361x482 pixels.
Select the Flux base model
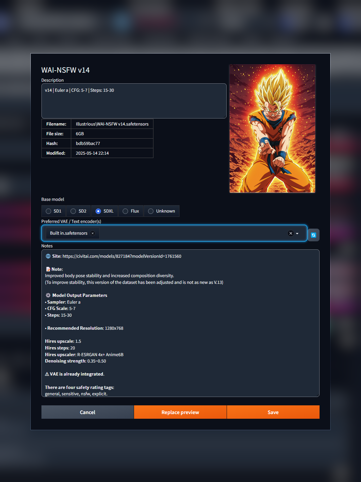[x=131, y=211]
